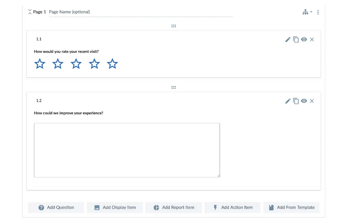The image size is (342, 224).
Task: Click inside the improve experience text area
Action: [x=127, y=150]
